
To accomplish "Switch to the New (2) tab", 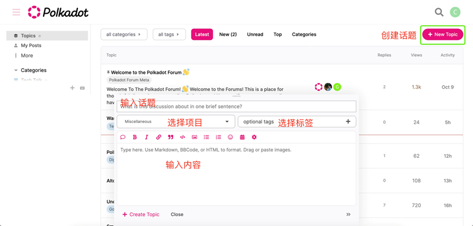I will [228, 34].
